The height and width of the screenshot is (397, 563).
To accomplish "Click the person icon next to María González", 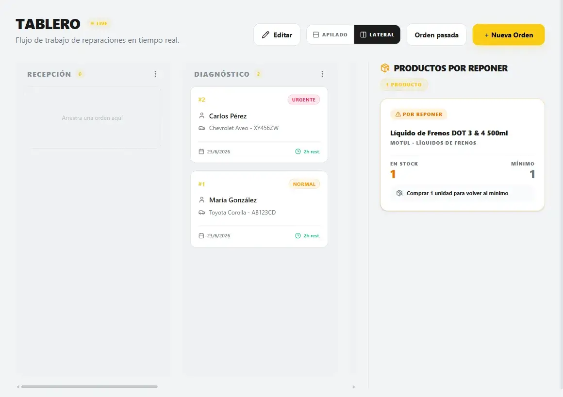I will pos(202,199).
